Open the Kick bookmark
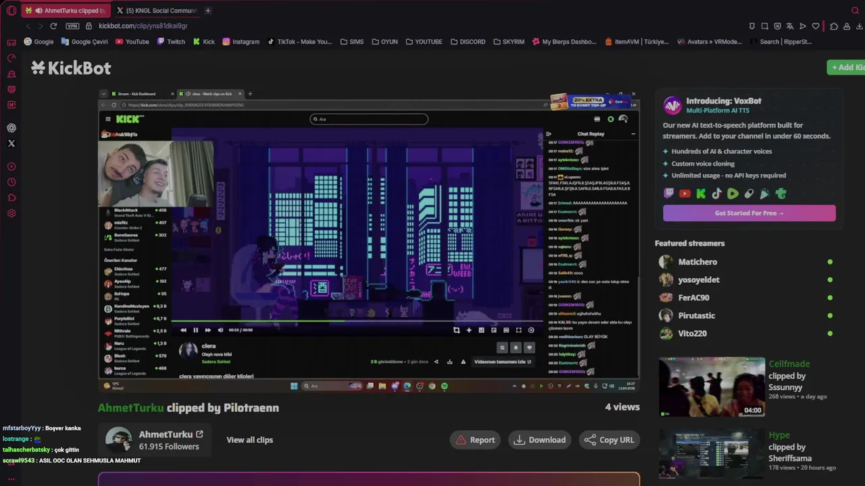Screen dimensions: 865x486 tap(203, 41)
